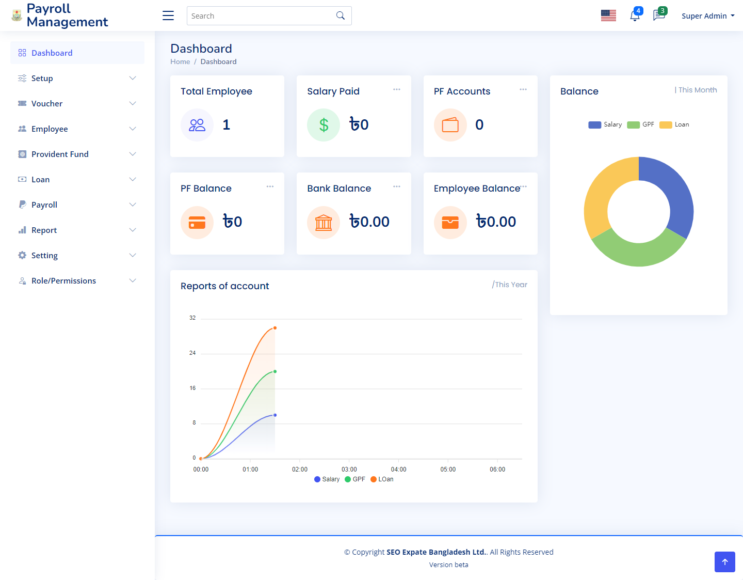Open PF Balance card options dots
Screen dimensions: 743x580
point(270,186)
